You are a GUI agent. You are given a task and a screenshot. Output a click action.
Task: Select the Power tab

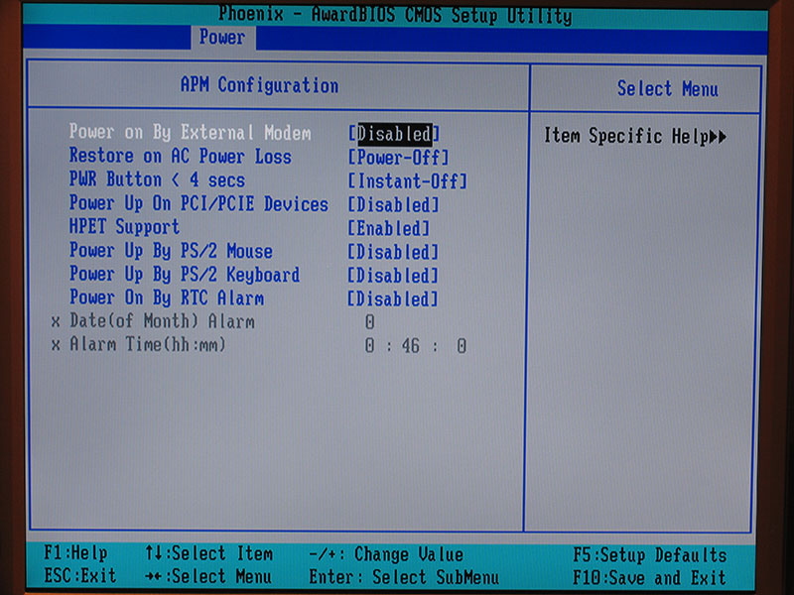222,38
